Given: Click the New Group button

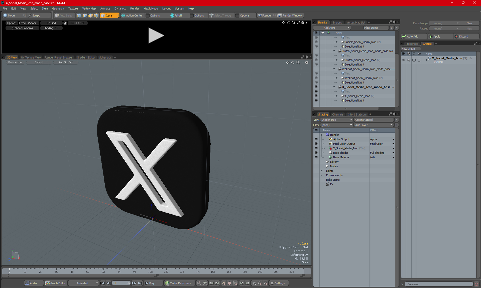Looking at the screenshot, I should click(x=410, y=49).
